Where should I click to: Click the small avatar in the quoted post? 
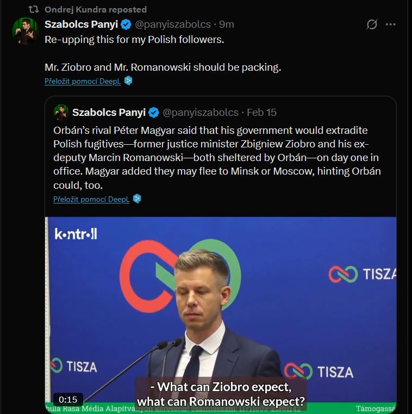click(x=60, y=113)
